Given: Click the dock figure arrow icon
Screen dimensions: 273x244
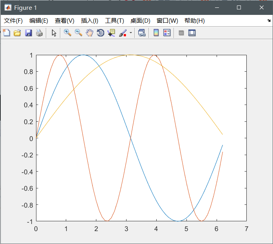Looking at the screenshot, I should point(269,20).
